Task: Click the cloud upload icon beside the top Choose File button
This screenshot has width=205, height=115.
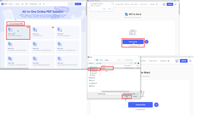Action: [147, 42]
